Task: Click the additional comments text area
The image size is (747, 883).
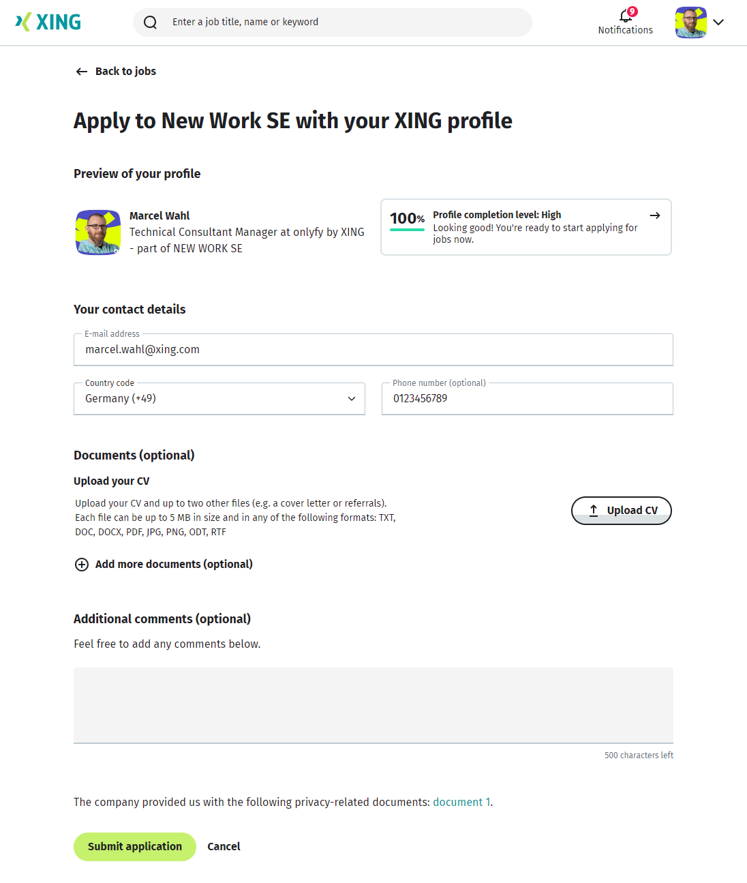Action: (x=373, y=705)
